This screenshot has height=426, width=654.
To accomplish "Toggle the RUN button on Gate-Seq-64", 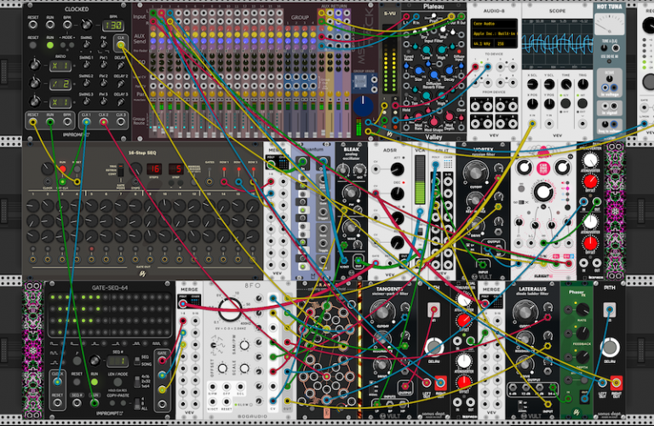I will pos(95,382).
